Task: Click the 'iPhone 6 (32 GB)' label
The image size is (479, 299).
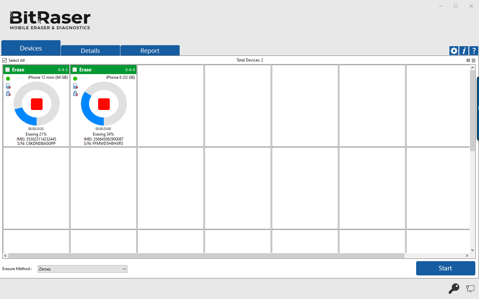Action: pos(120,77)
